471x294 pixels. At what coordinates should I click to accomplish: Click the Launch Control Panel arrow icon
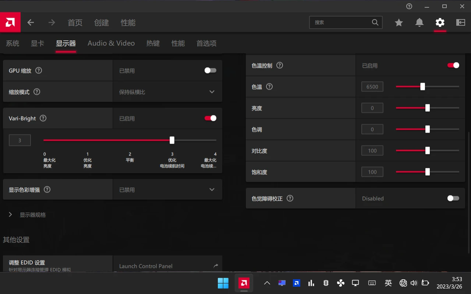(216, 266)
